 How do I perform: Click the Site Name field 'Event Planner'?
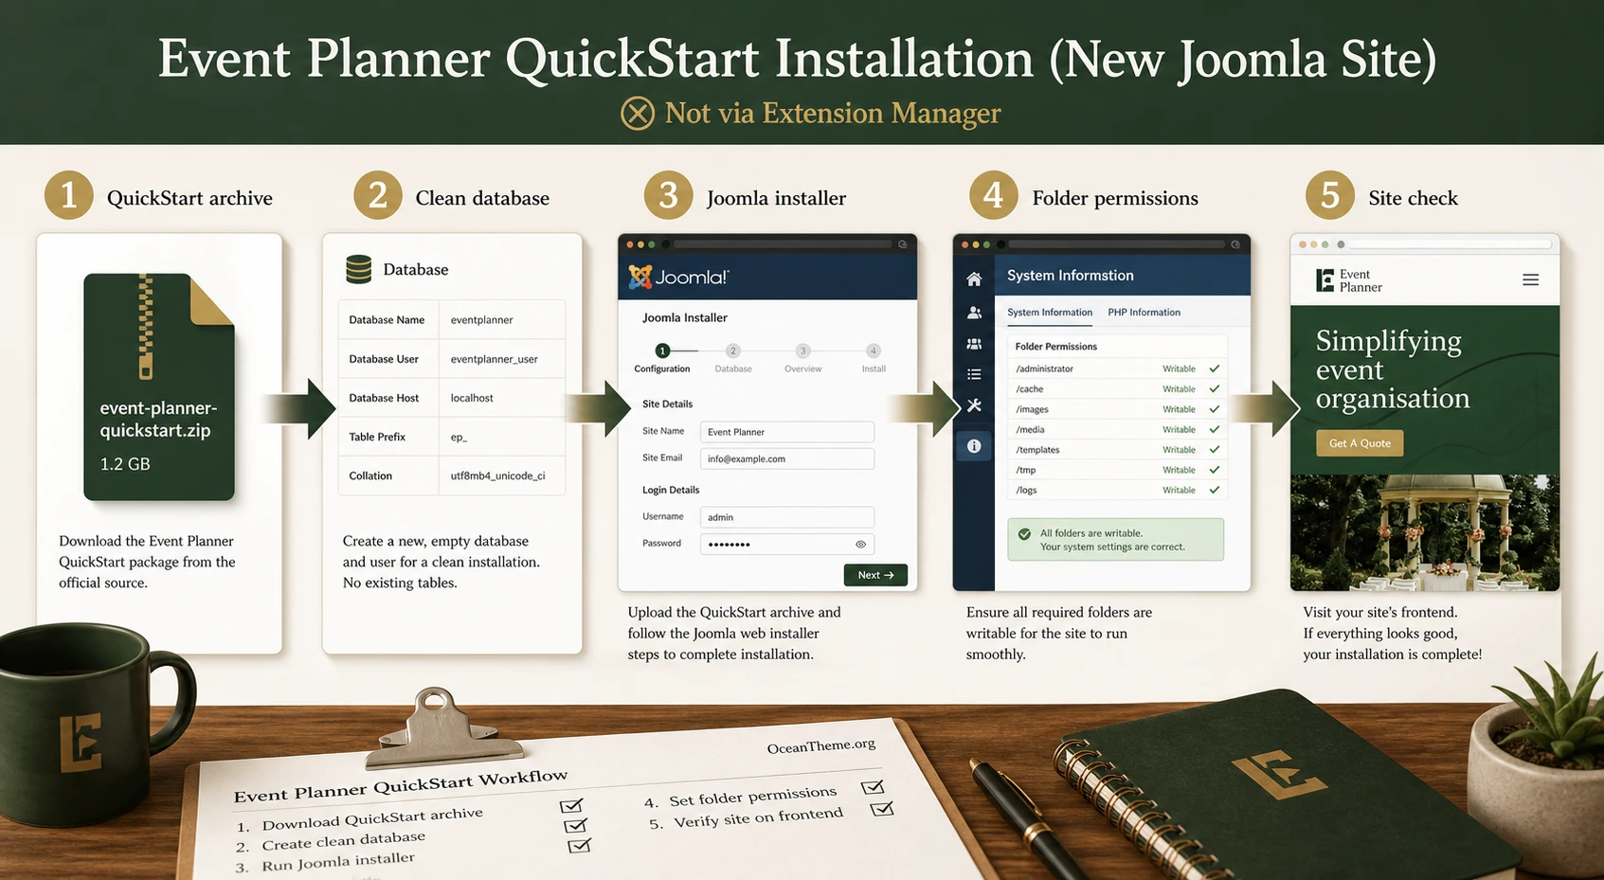[x=786, y=432]
